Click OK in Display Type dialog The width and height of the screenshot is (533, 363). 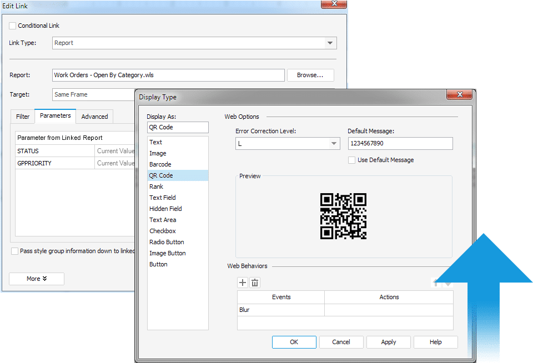(x=294, y=342)
